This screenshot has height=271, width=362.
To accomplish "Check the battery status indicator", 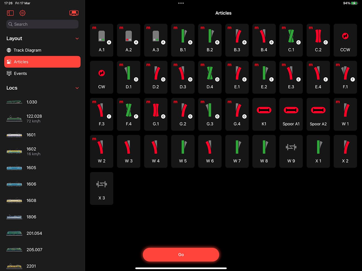I will tap(350, 3).
